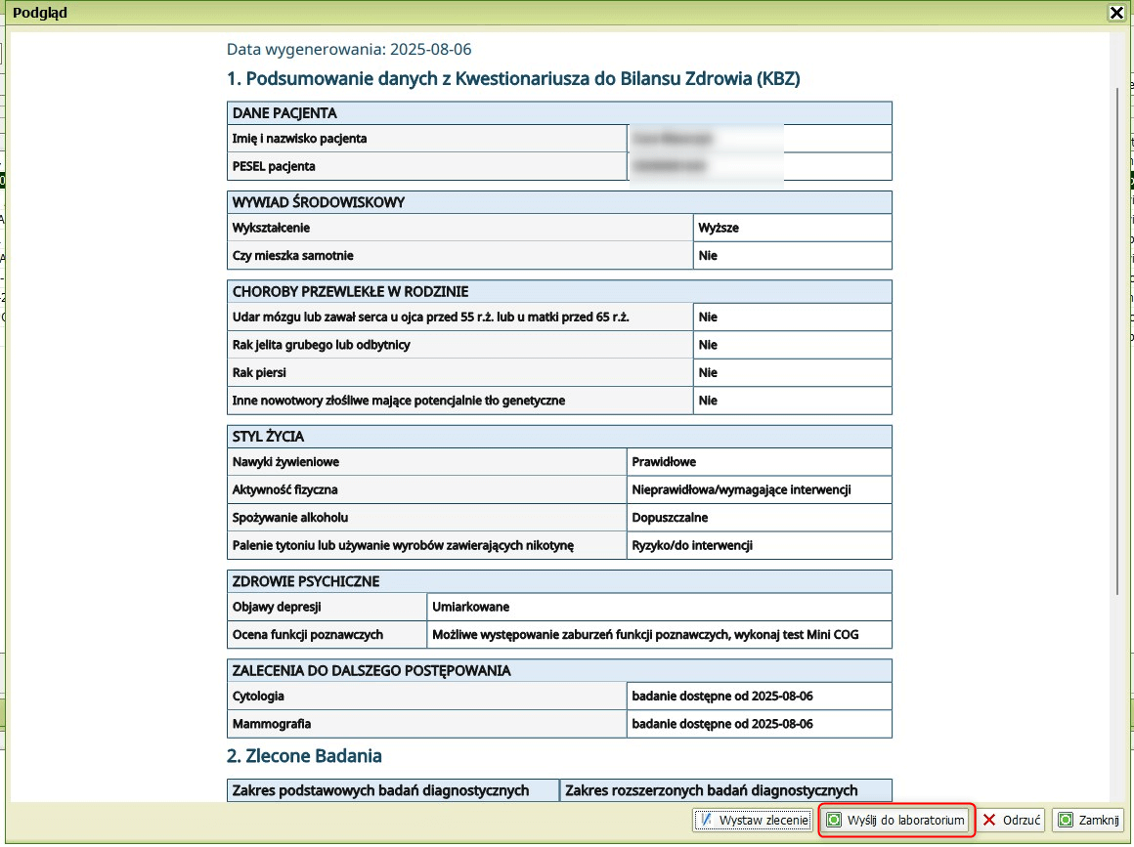Click the STYL ŻYCIA section header
This screenshot has height=847, width=1134.
tap(559, 436)
